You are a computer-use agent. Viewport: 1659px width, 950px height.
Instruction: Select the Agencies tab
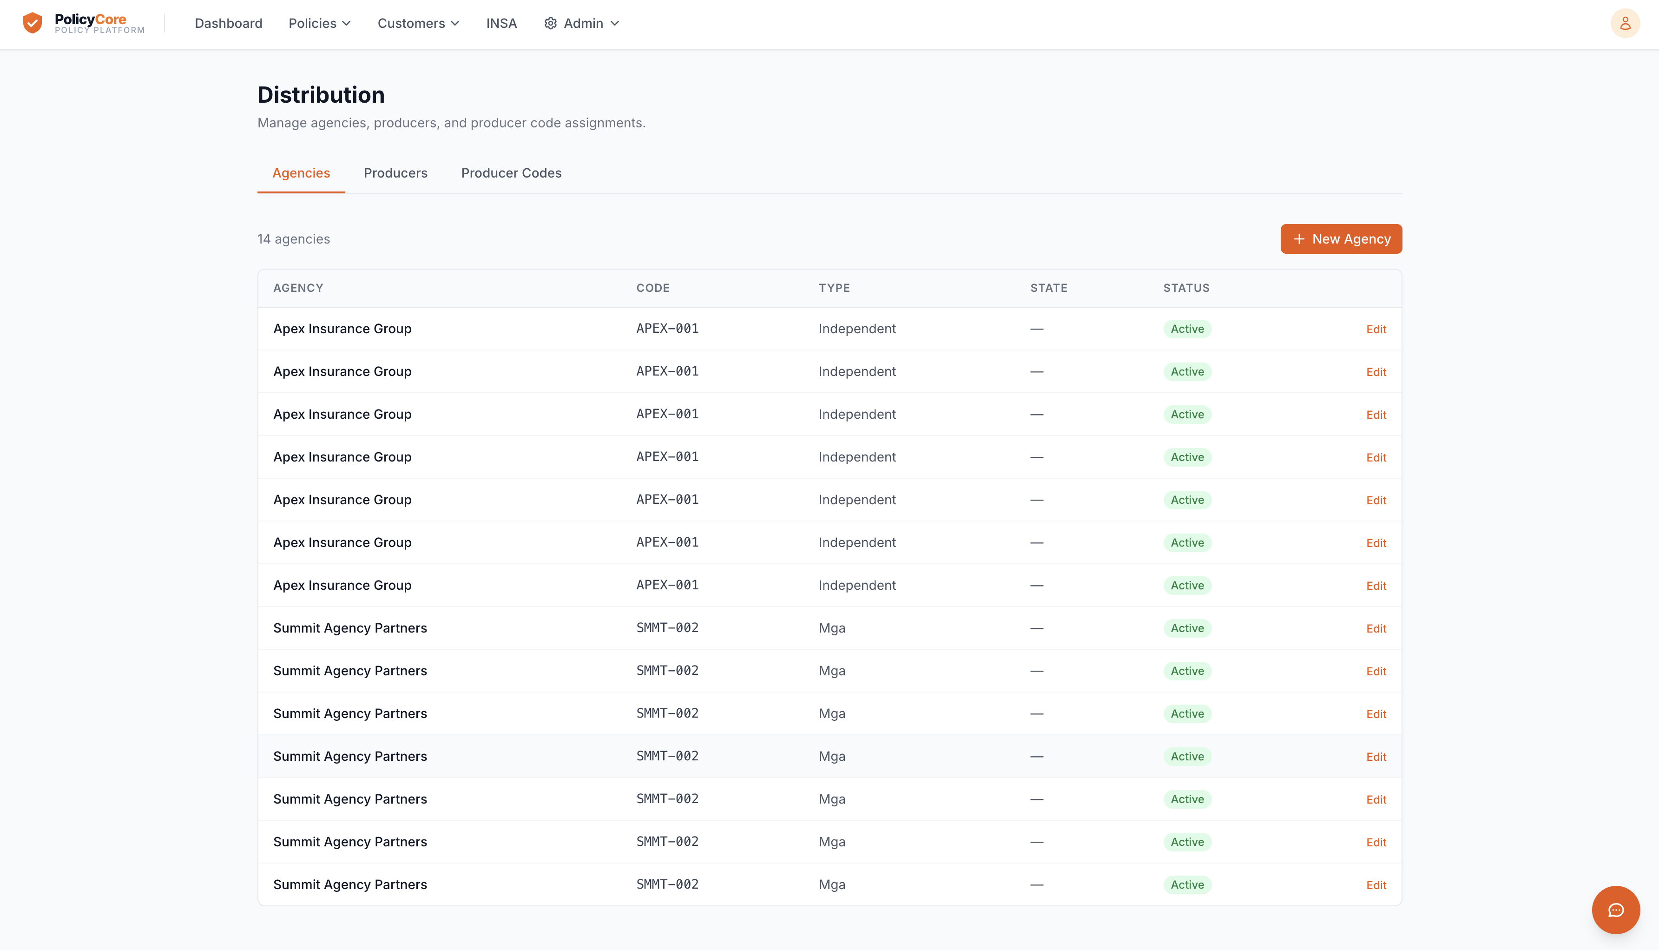(301, 173)
